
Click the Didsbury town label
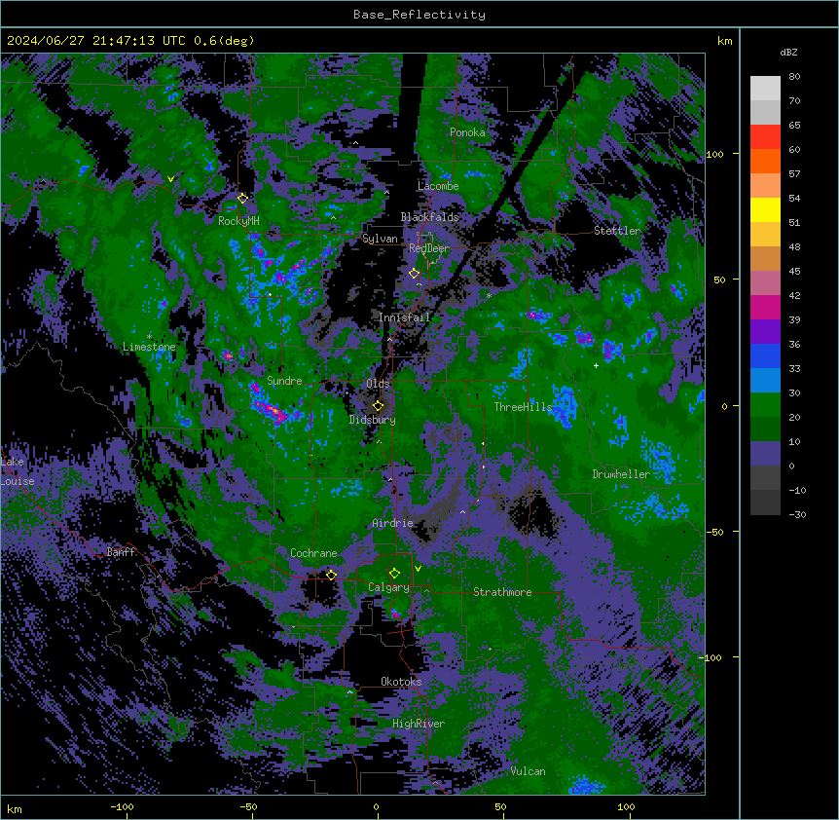tap(372, 420)
